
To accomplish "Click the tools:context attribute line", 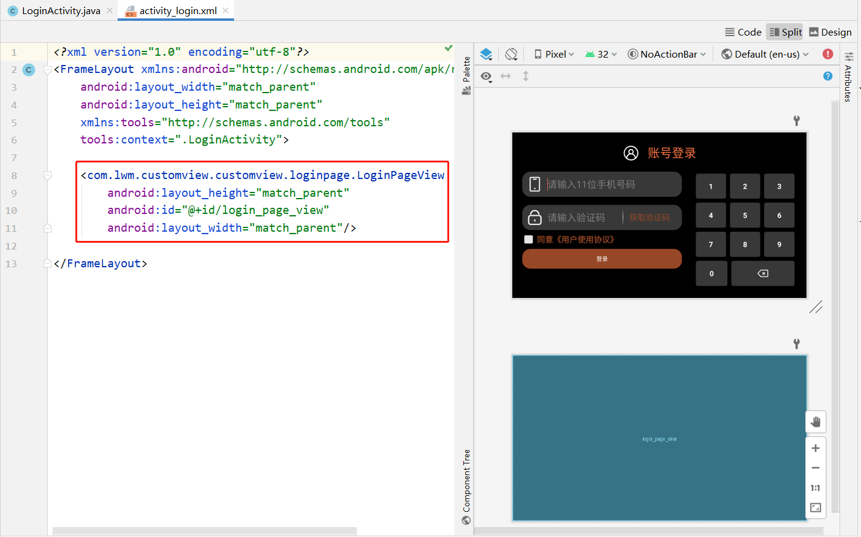I will coord(184,140).
